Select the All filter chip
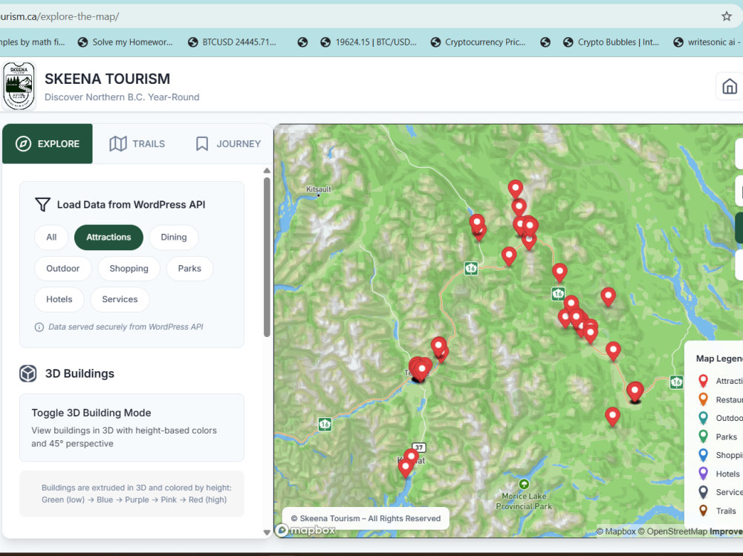This screenshot has height=556, width=743. (51, 238)
